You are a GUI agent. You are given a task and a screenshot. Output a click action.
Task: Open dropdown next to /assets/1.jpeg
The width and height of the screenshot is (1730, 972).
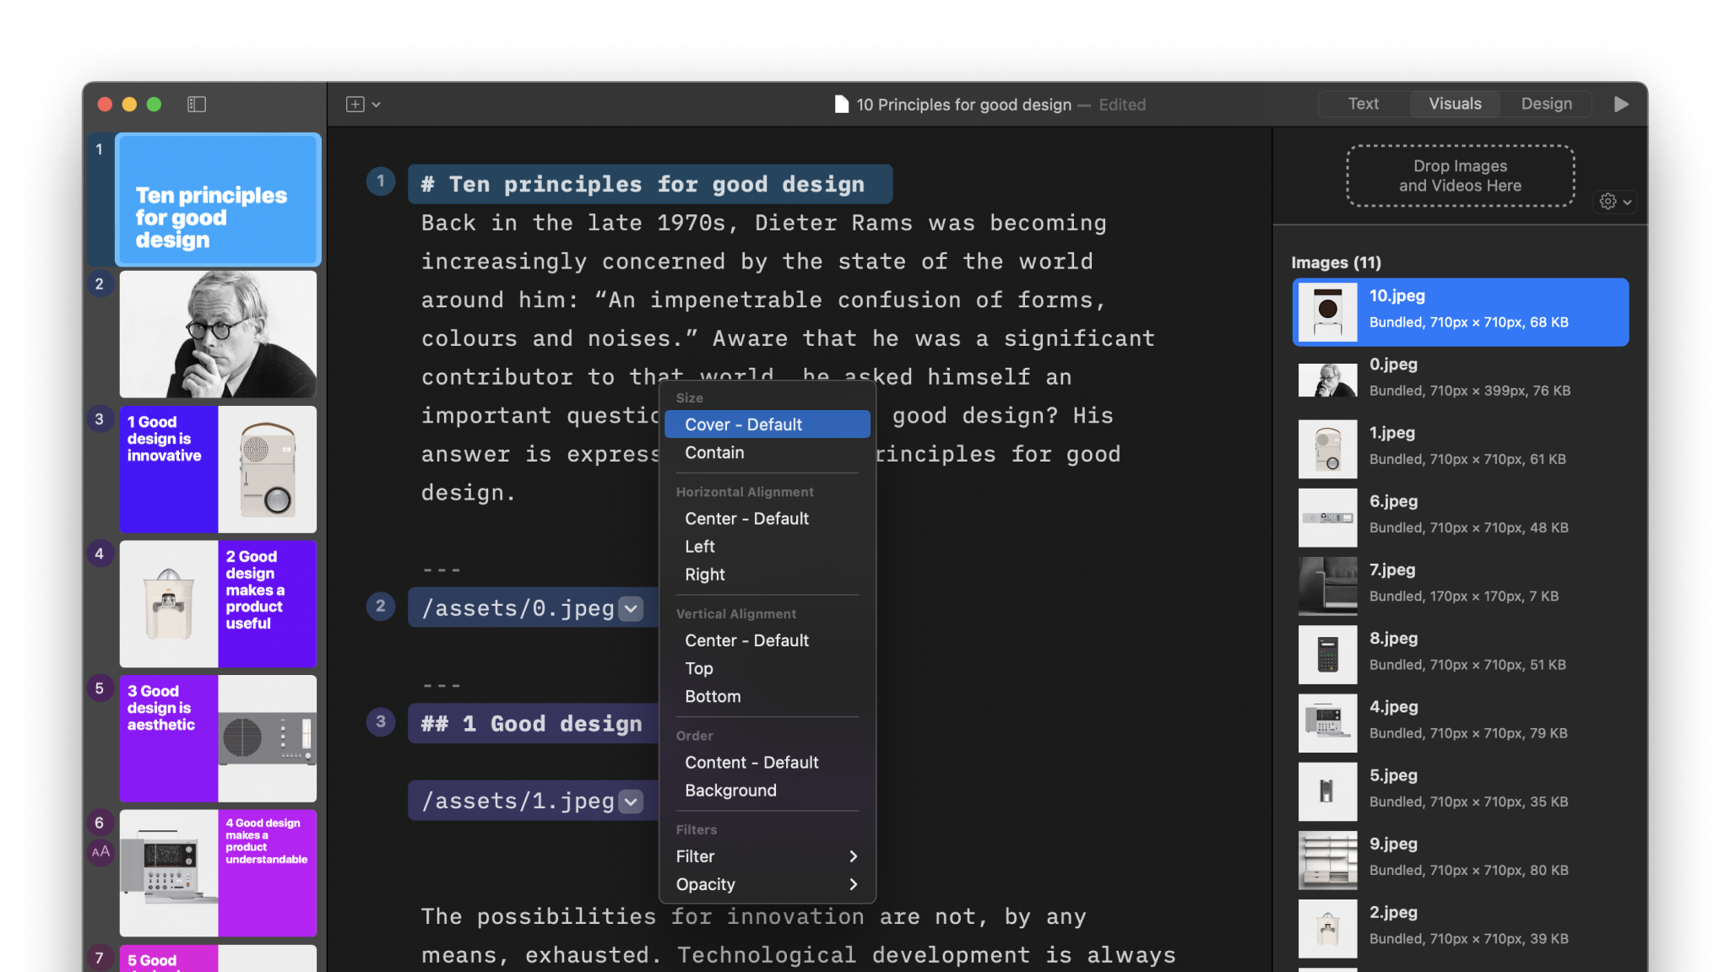coord(631,802)
